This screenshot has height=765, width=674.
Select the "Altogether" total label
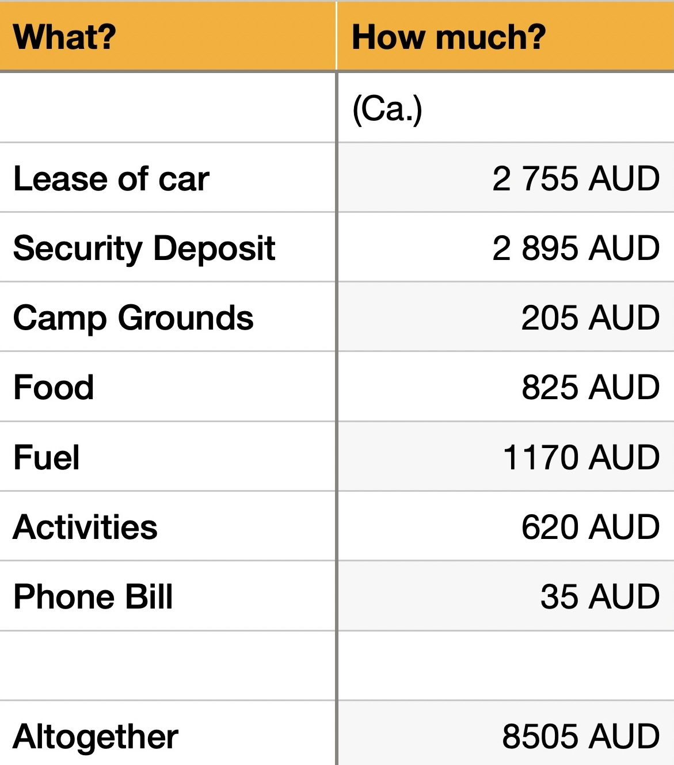tap(96, 736)
